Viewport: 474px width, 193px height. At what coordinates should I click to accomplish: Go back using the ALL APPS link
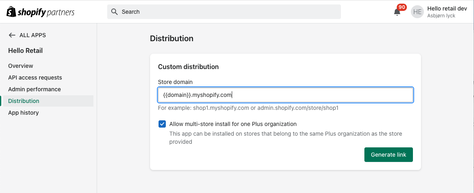(32, 35)
